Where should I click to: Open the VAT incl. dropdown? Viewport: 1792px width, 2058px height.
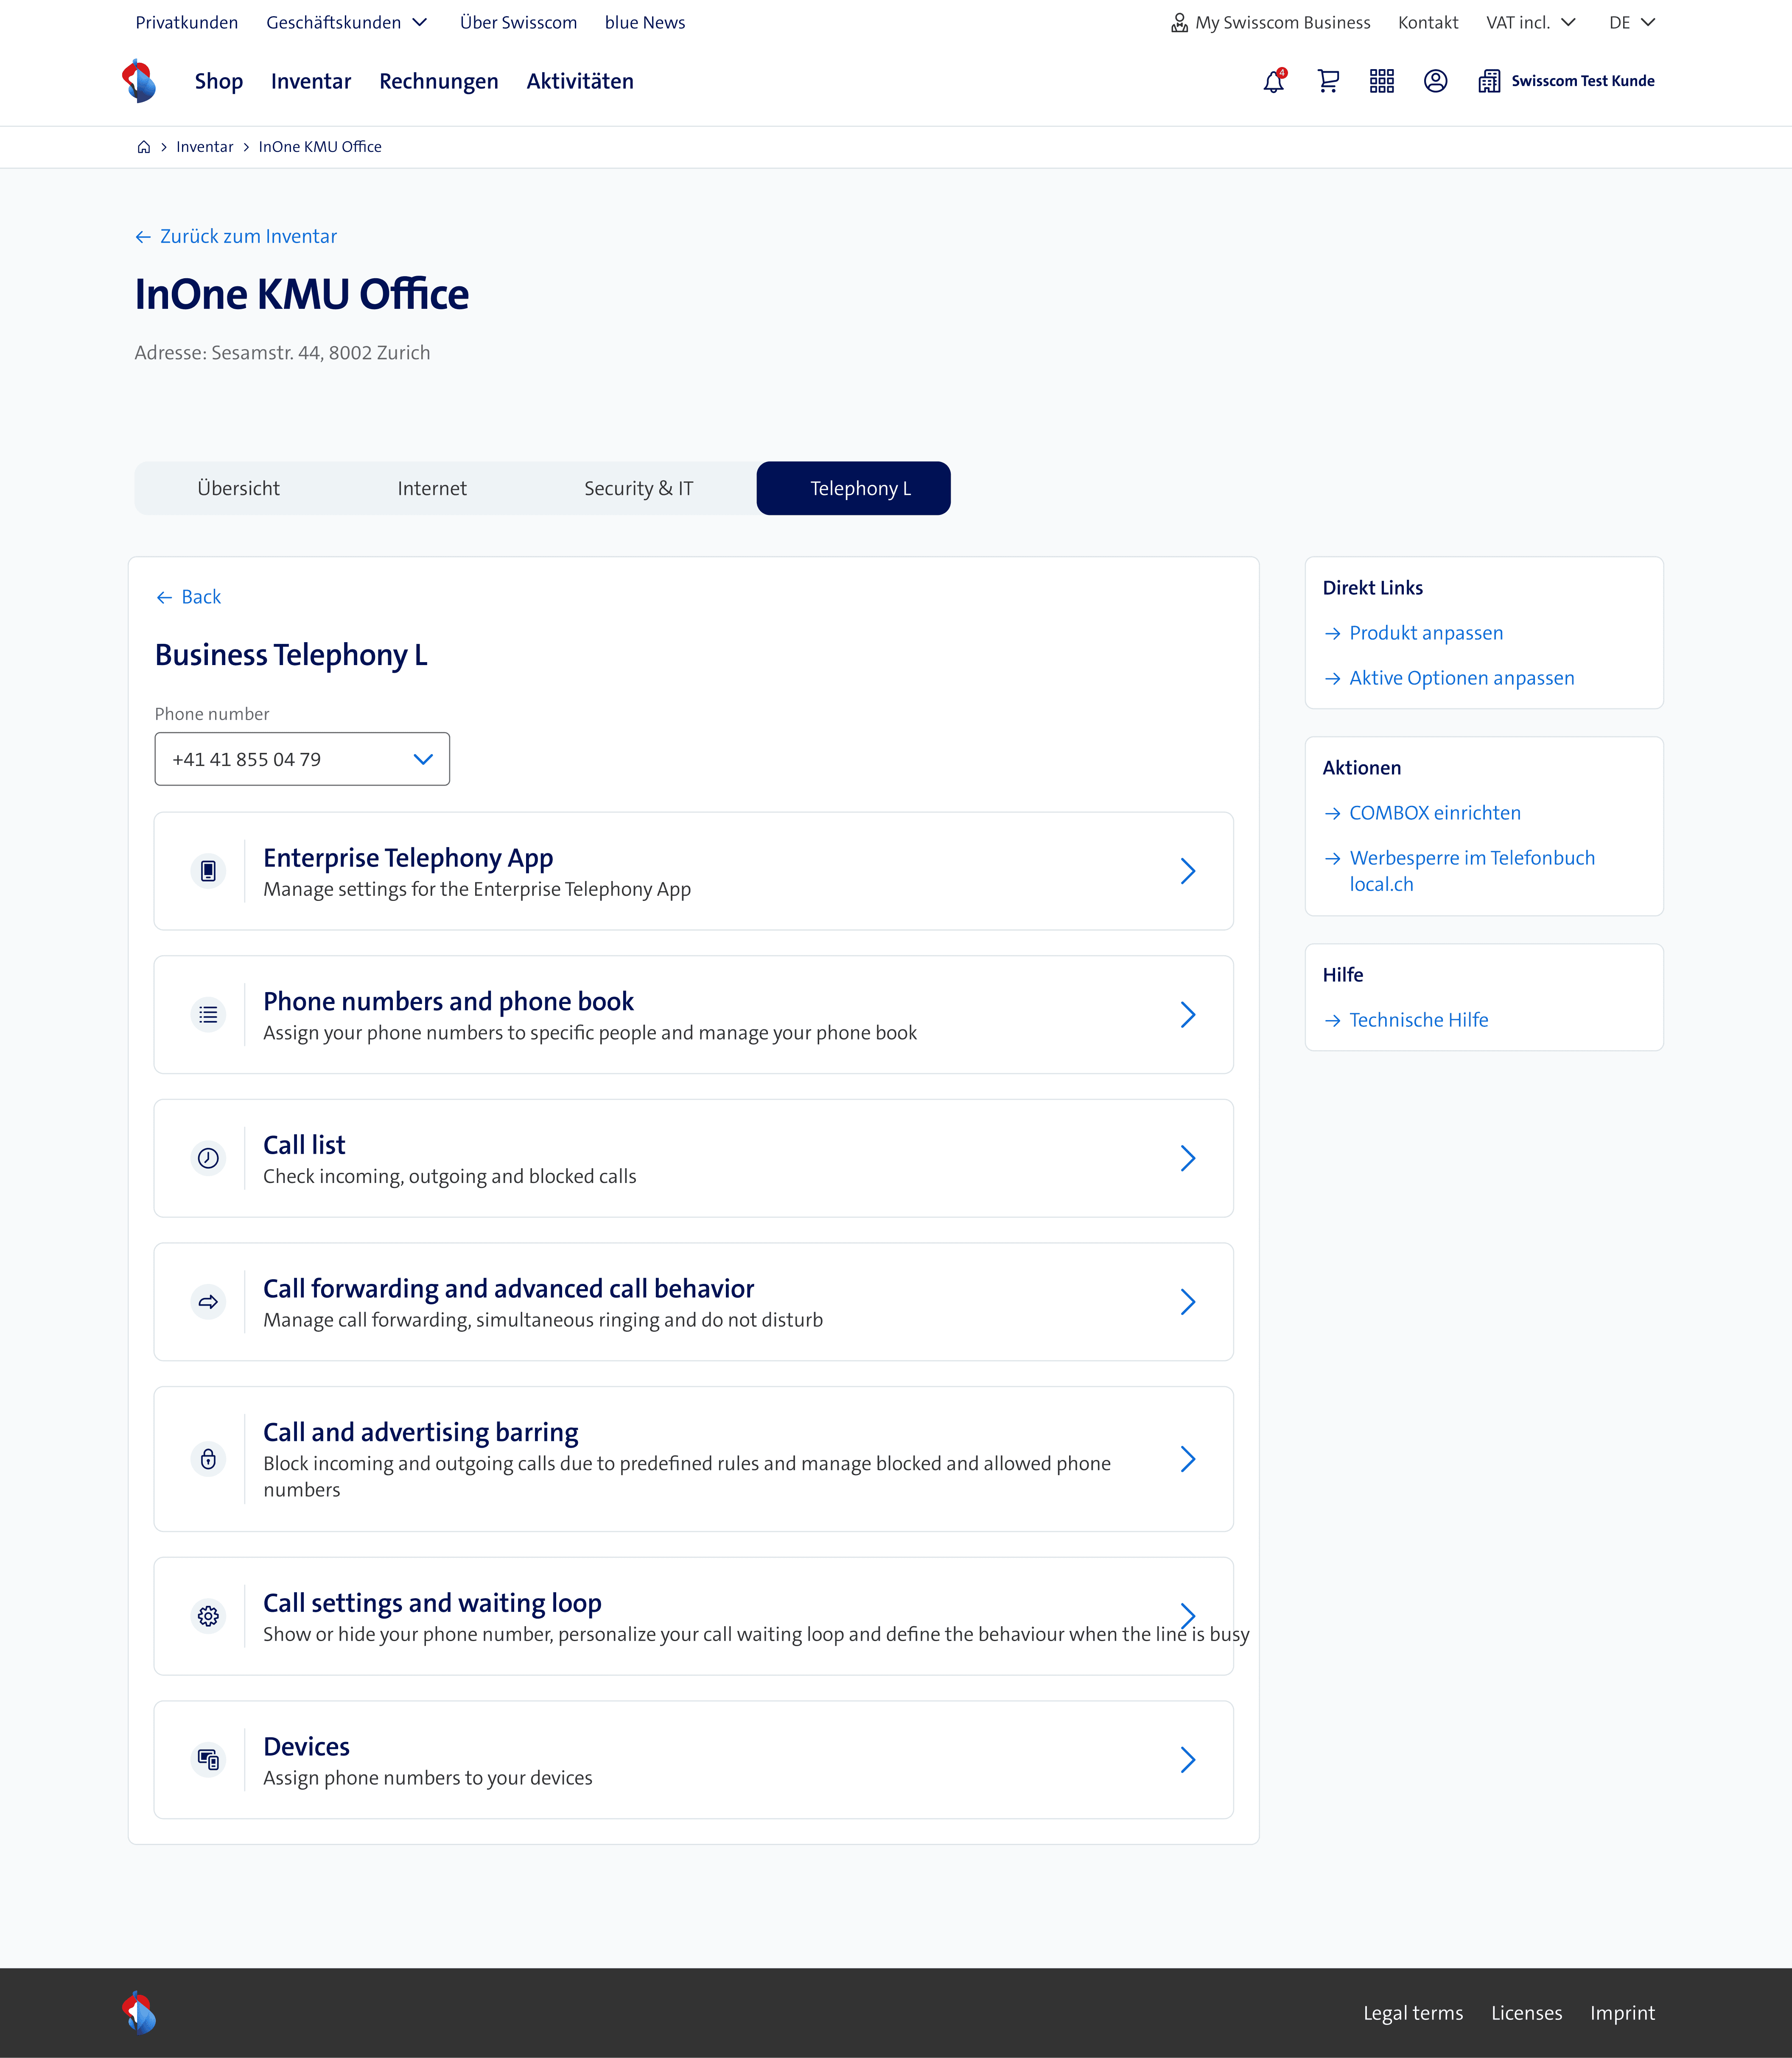tap(1568, 23)
